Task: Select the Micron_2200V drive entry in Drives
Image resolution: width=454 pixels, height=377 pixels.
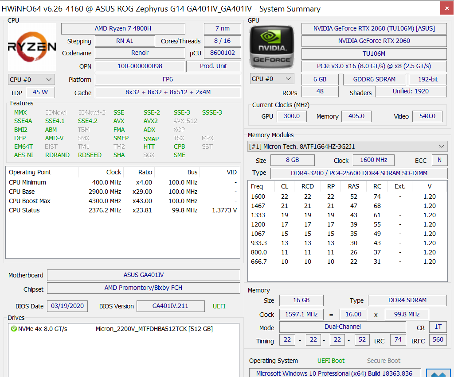Action: 154,329
